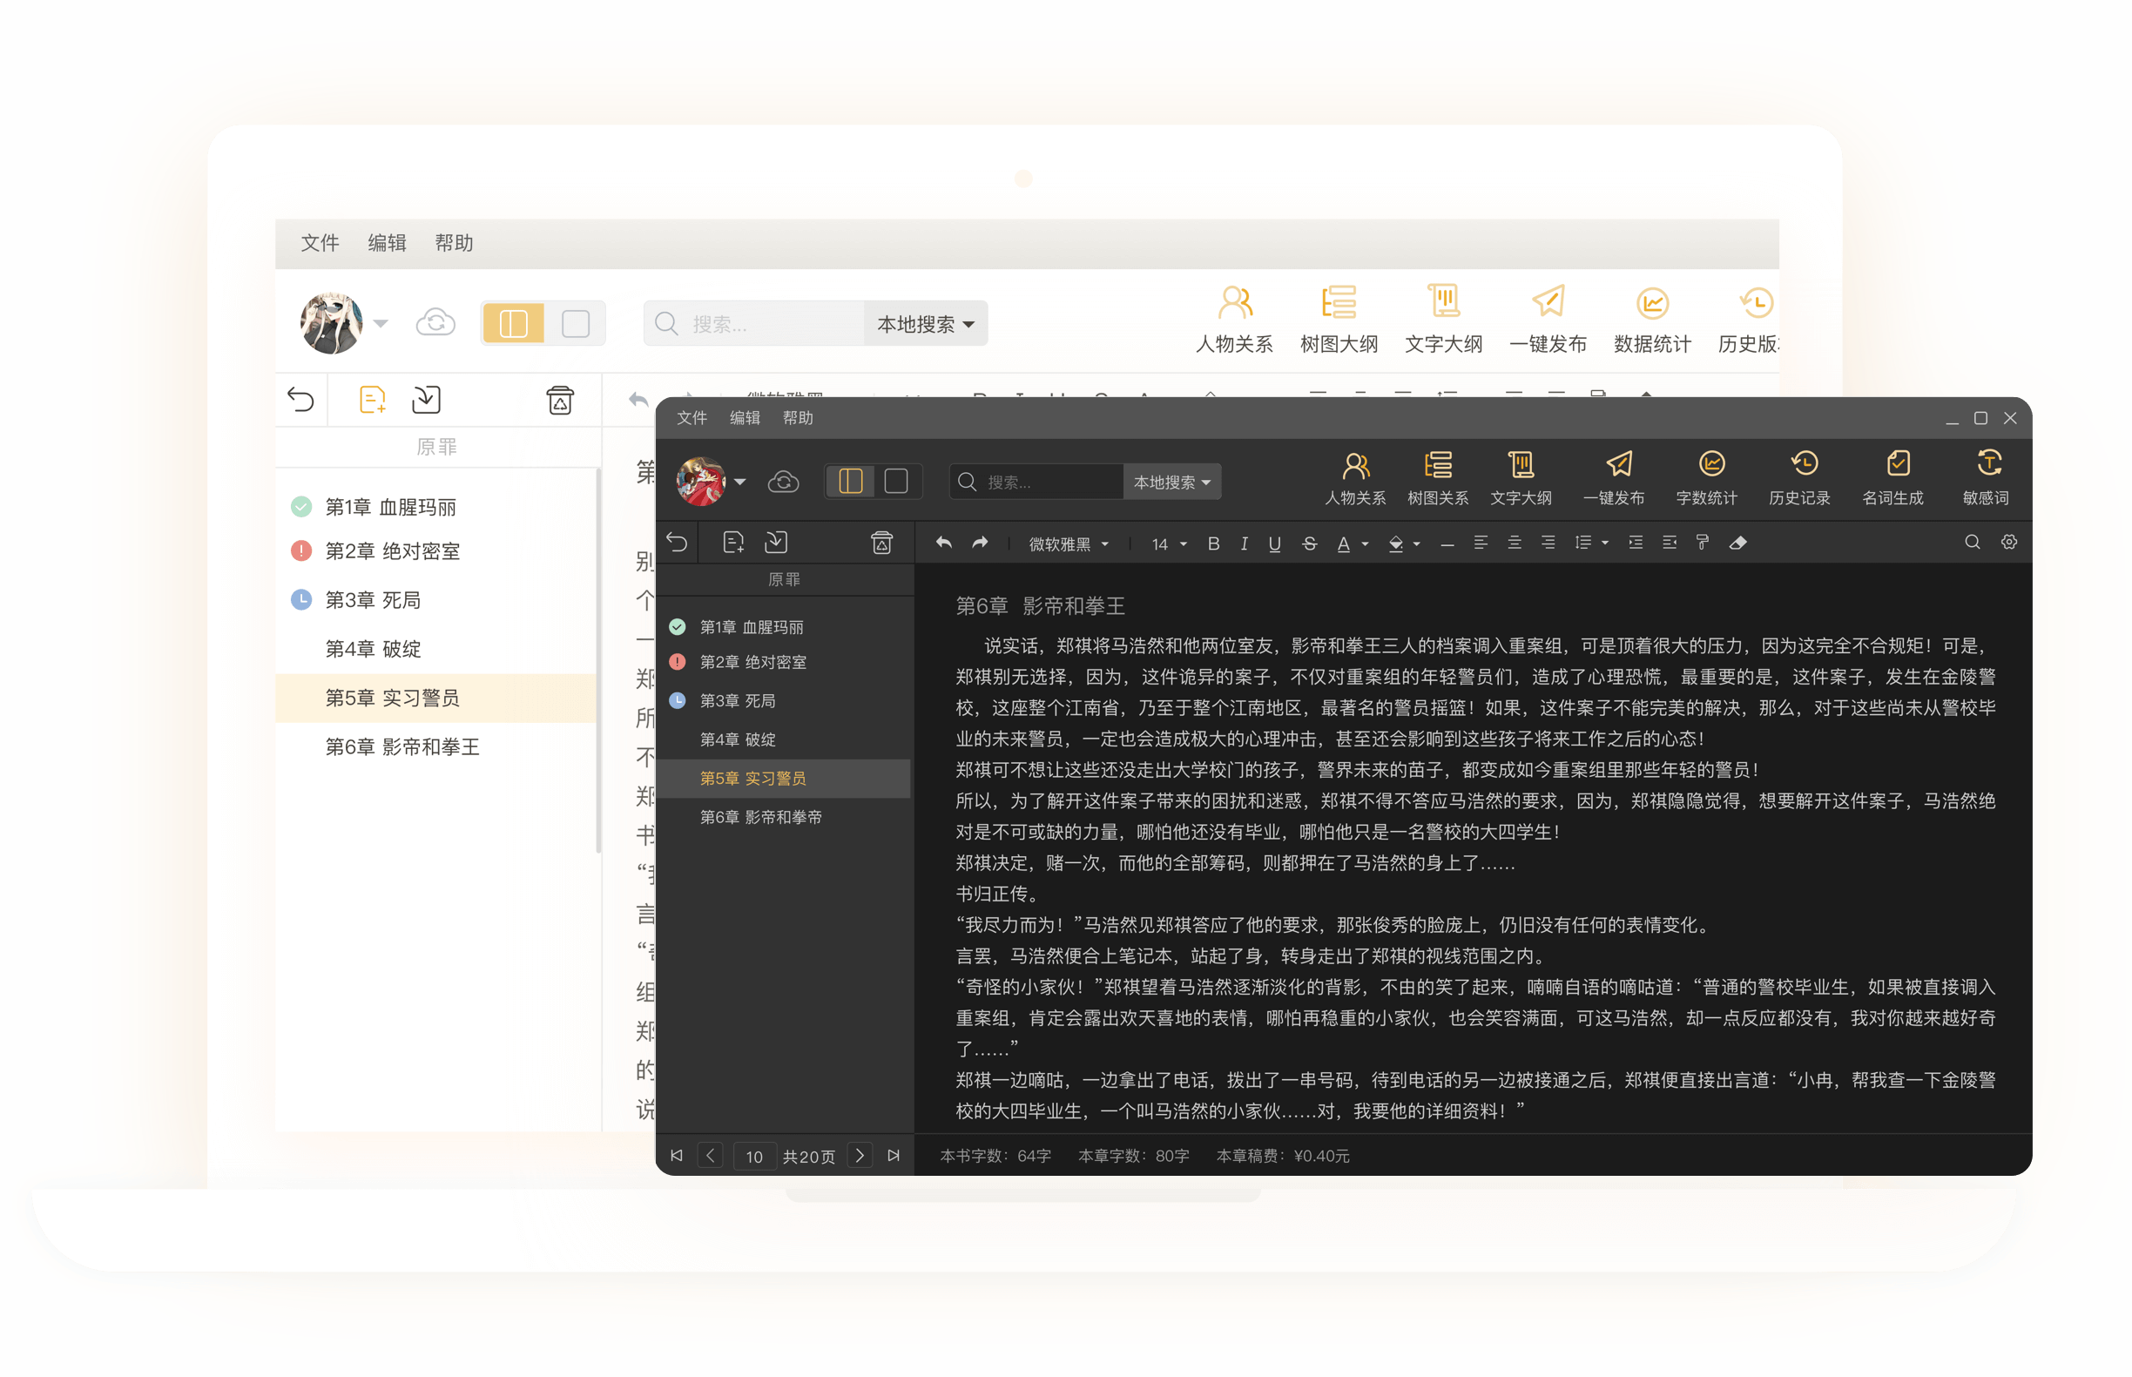Select chapter 第4章 破绽 in dark sidebar
The image size is (2132, 1377).
pos(738,739)
